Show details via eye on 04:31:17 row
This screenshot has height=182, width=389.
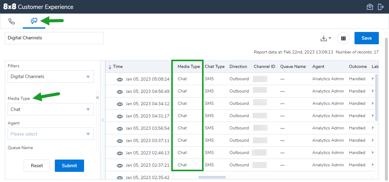click(120, 116)
